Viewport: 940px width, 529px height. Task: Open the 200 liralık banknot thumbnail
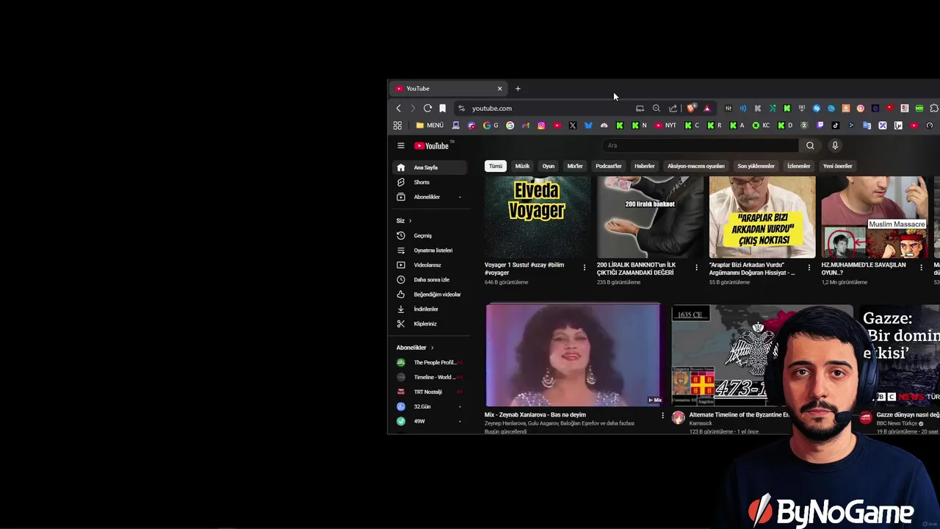pos(650,217)
